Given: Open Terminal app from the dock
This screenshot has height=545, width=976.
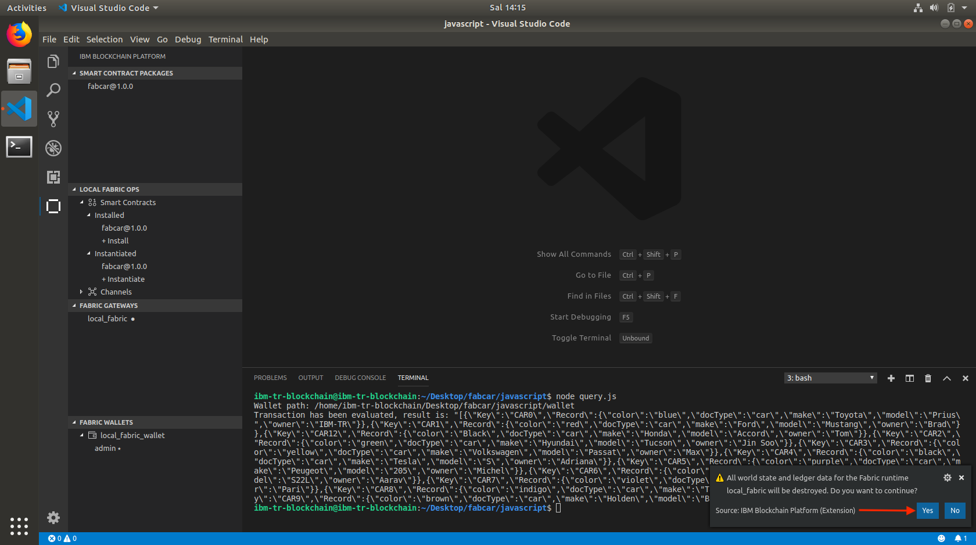Looking at the screenshot, I should coord(19,146).
